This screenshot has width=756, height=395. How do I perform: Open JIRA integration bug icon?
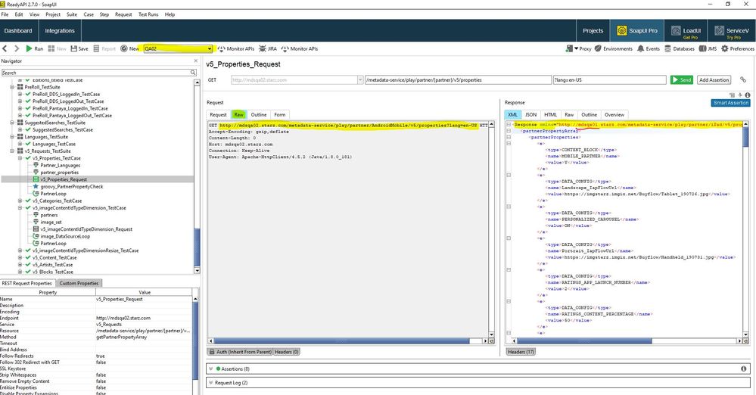click(262, 48)
